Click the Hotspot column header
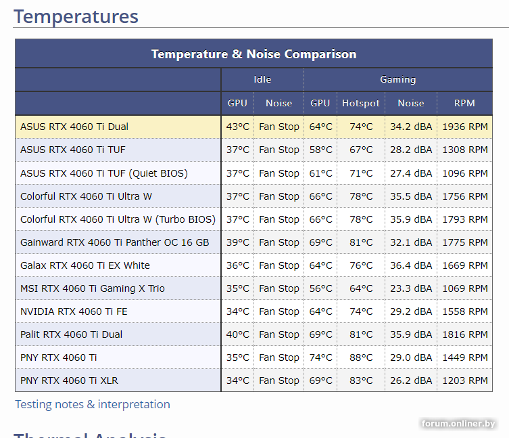 pyautogui.click(x=361, y=103)
